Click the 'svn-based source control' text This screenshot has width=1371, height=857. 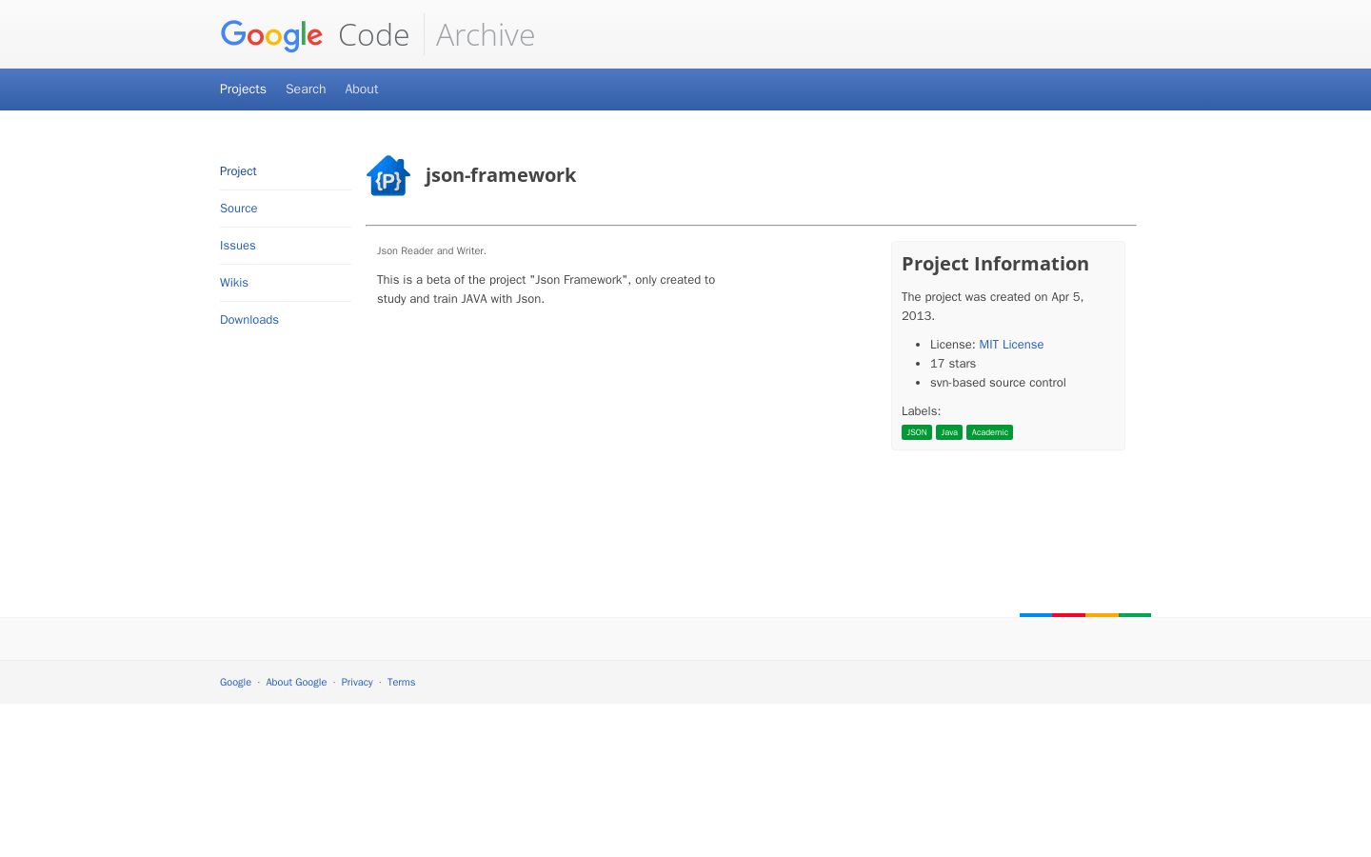(998, 383)
